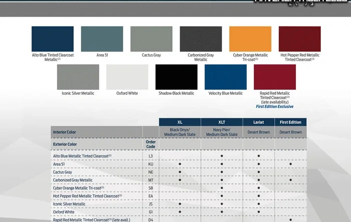
Task: Click the 'Shadow Black Metallic' swatch caption
Action: tap(177, 93)
